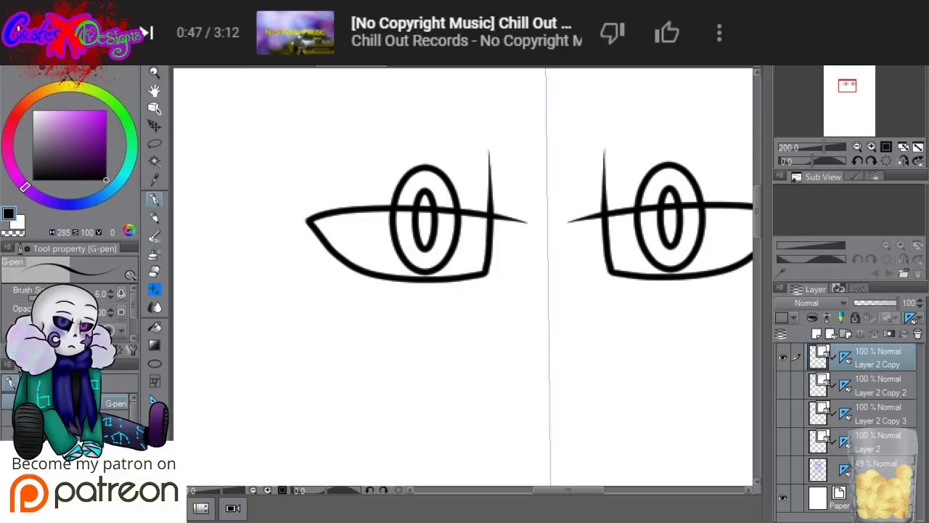Screen dimensions: 929x523
Task: Toggle lock layer option
Action: 855,318
